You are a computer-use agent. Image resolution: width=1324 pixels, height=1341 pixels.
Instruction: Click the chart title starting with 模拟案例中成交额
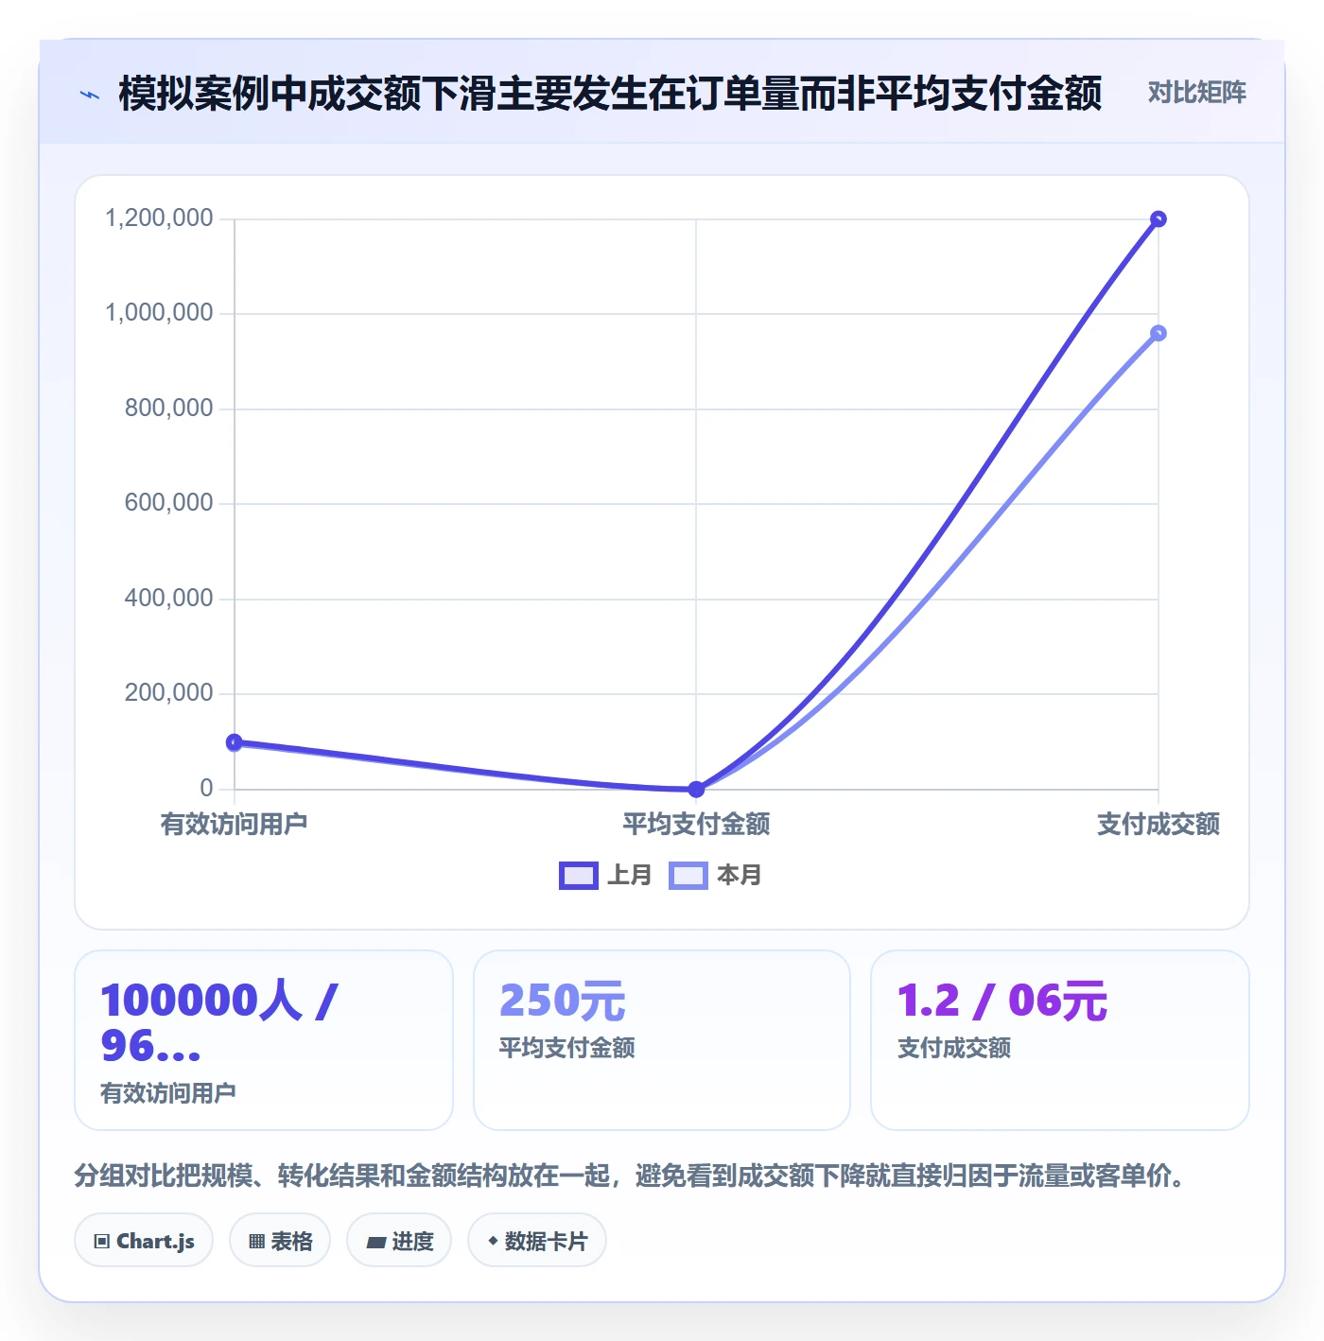tap(610, 94)
